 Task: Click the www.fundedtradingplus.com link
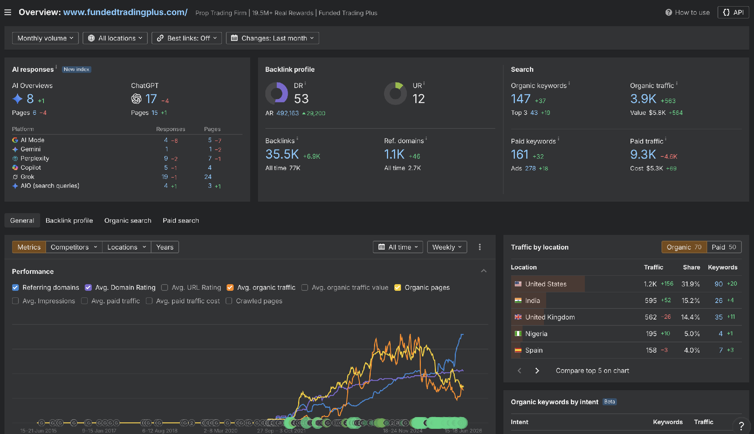pyautogui.click(x=125, y=12)
